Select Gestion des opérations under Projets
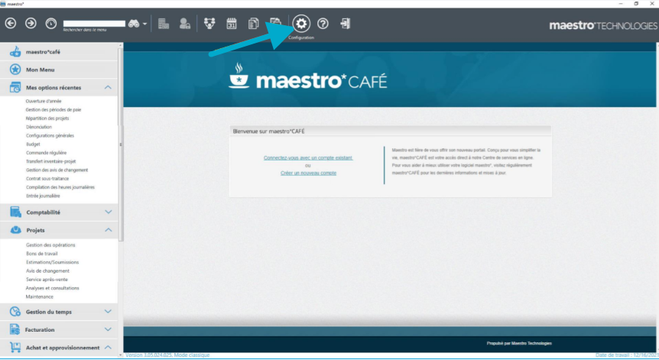Image resolution: width=659 pixels, height=360 pixels. coord(50,245)
